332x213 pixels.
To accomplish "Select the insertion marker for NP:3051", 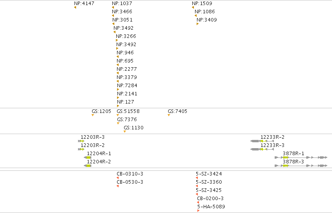I will [x=113, y=24].
